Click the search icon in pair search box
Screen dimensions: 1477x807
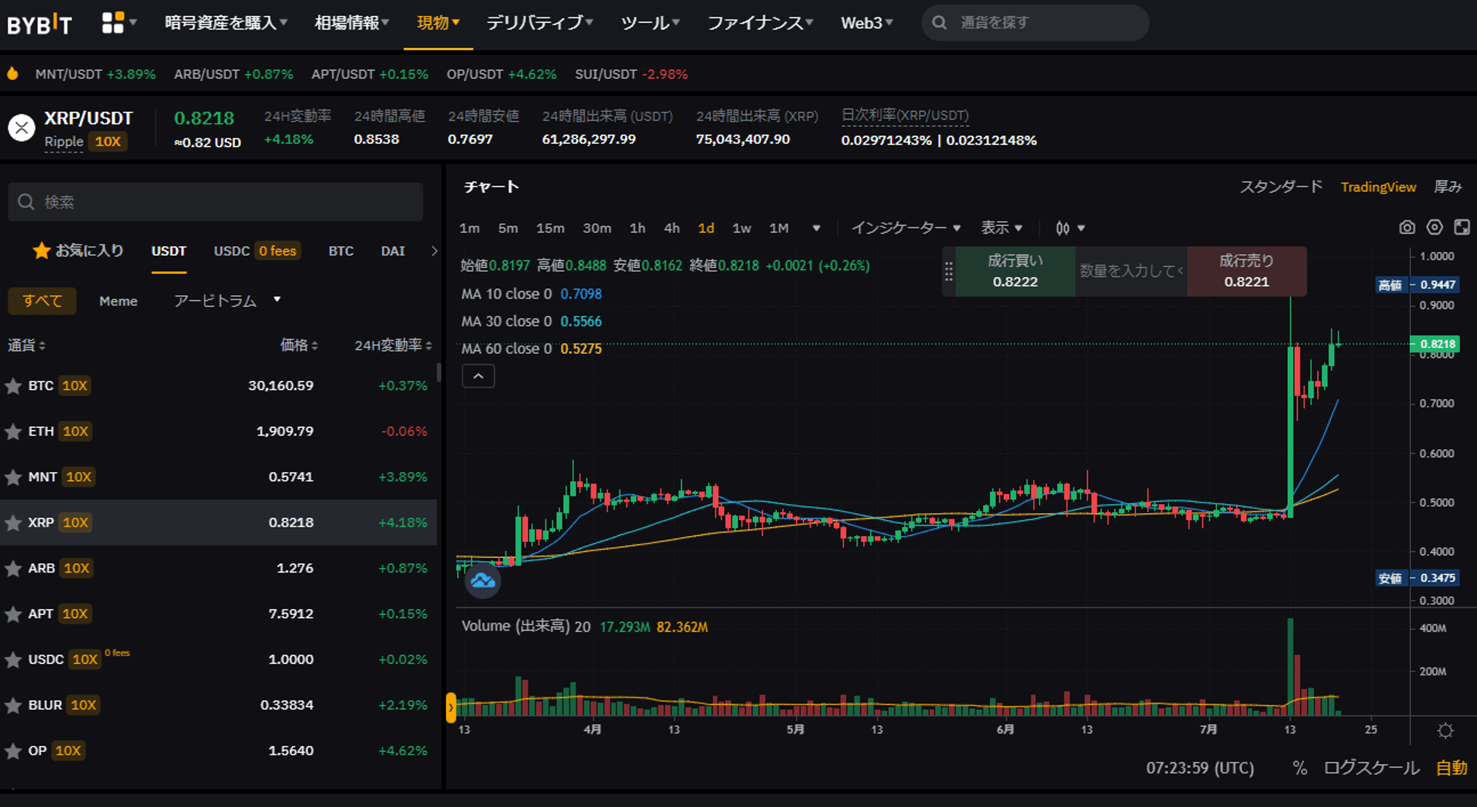click(x=27, y=202)
